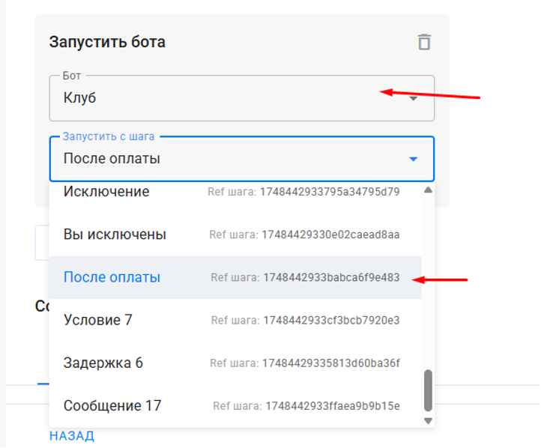Click the Запустить бота heading

click(x=107, y=42)
